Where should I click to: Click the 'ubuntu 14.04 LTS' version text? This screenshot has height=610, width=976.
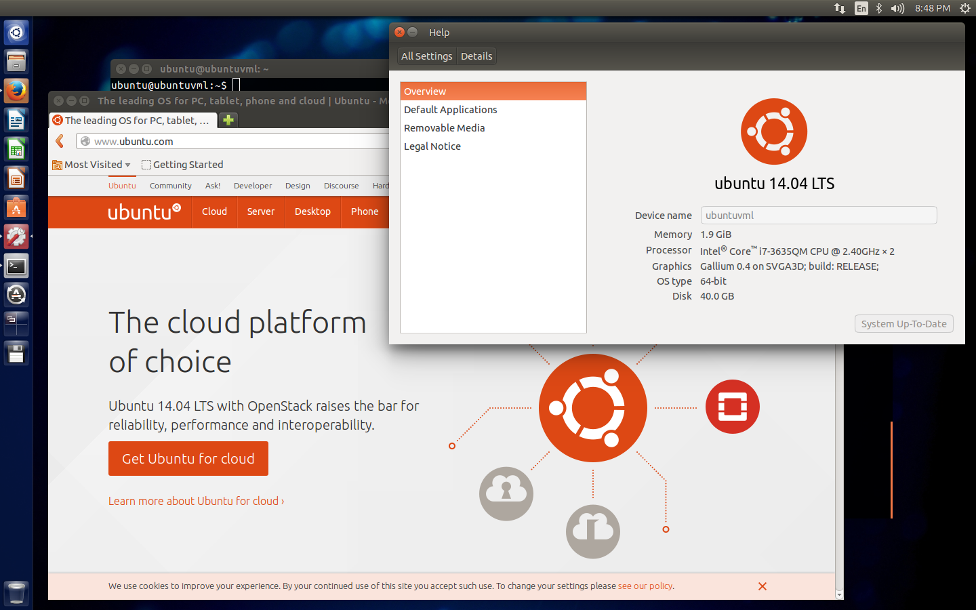tap(774, 184)
